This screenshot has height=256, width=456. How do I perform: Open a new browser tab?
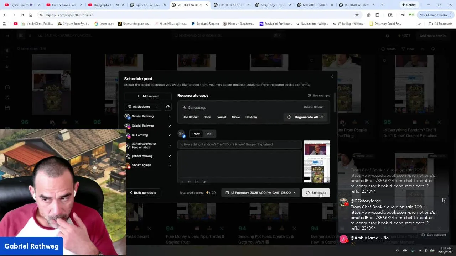pyautogui.click(x=382, y=5)
